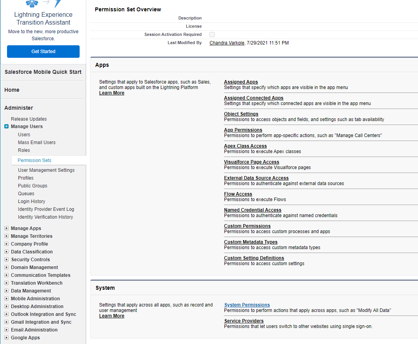The image size is (418, 344).
Task: Open Profiles in sidebar
Action: pyautogui.click(x=26, y=178)
